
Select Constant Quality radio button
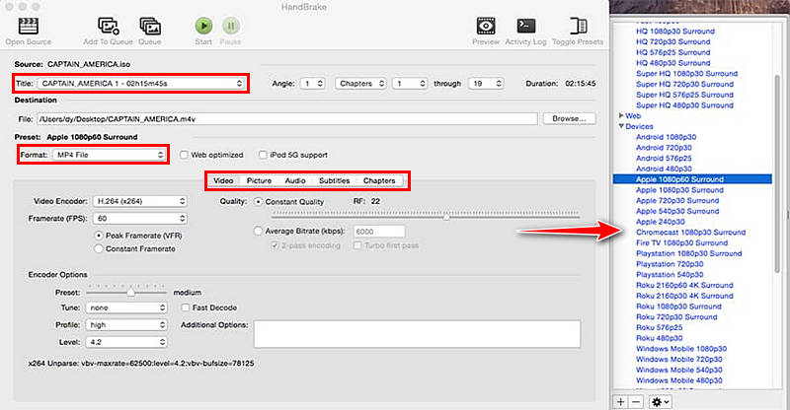[258, 202]
